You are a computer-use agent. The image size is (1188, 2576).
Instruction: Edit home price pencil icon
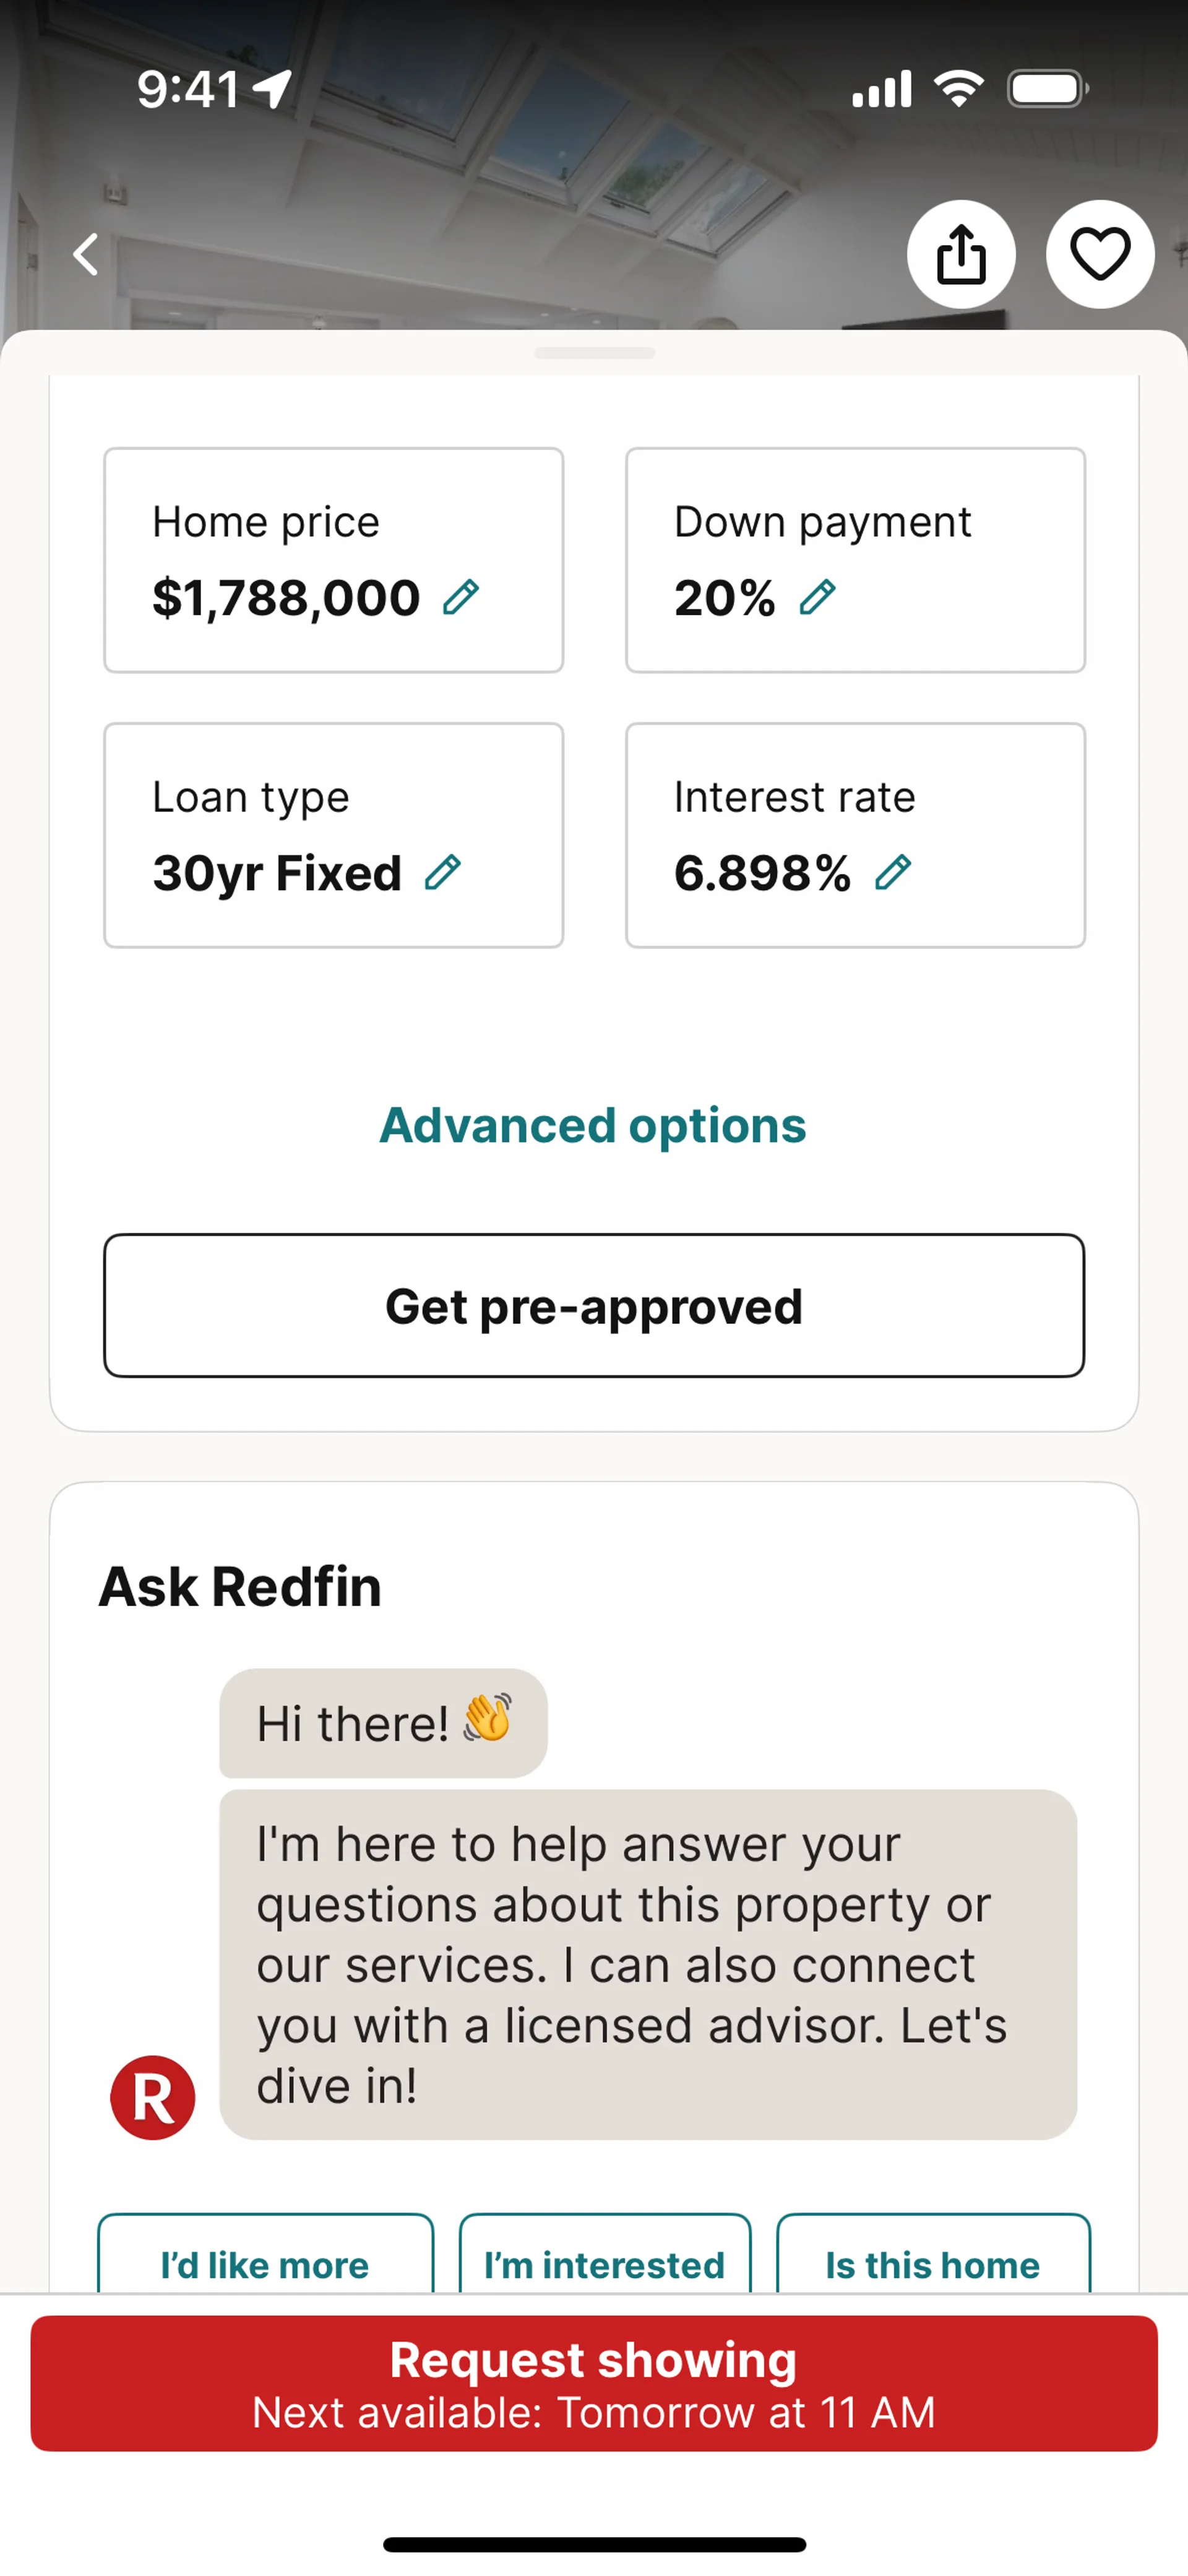[x=461, y=597]
